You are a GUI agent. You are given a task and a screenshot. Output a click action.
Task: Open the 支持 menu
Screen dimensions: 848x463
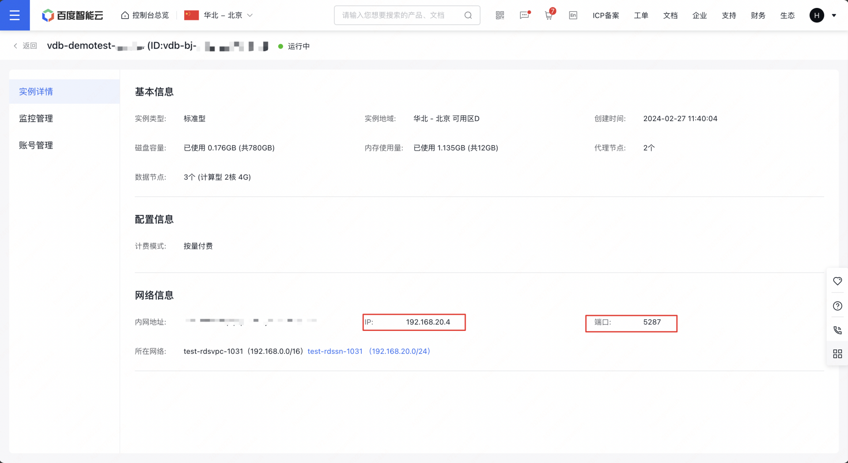(x=729, y=15)
